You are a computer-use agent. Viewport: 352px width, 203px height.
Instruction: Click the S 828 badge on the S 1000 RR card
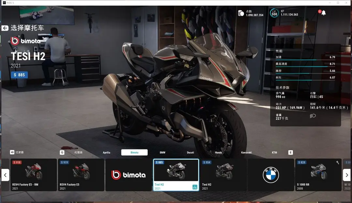point(301,162)
